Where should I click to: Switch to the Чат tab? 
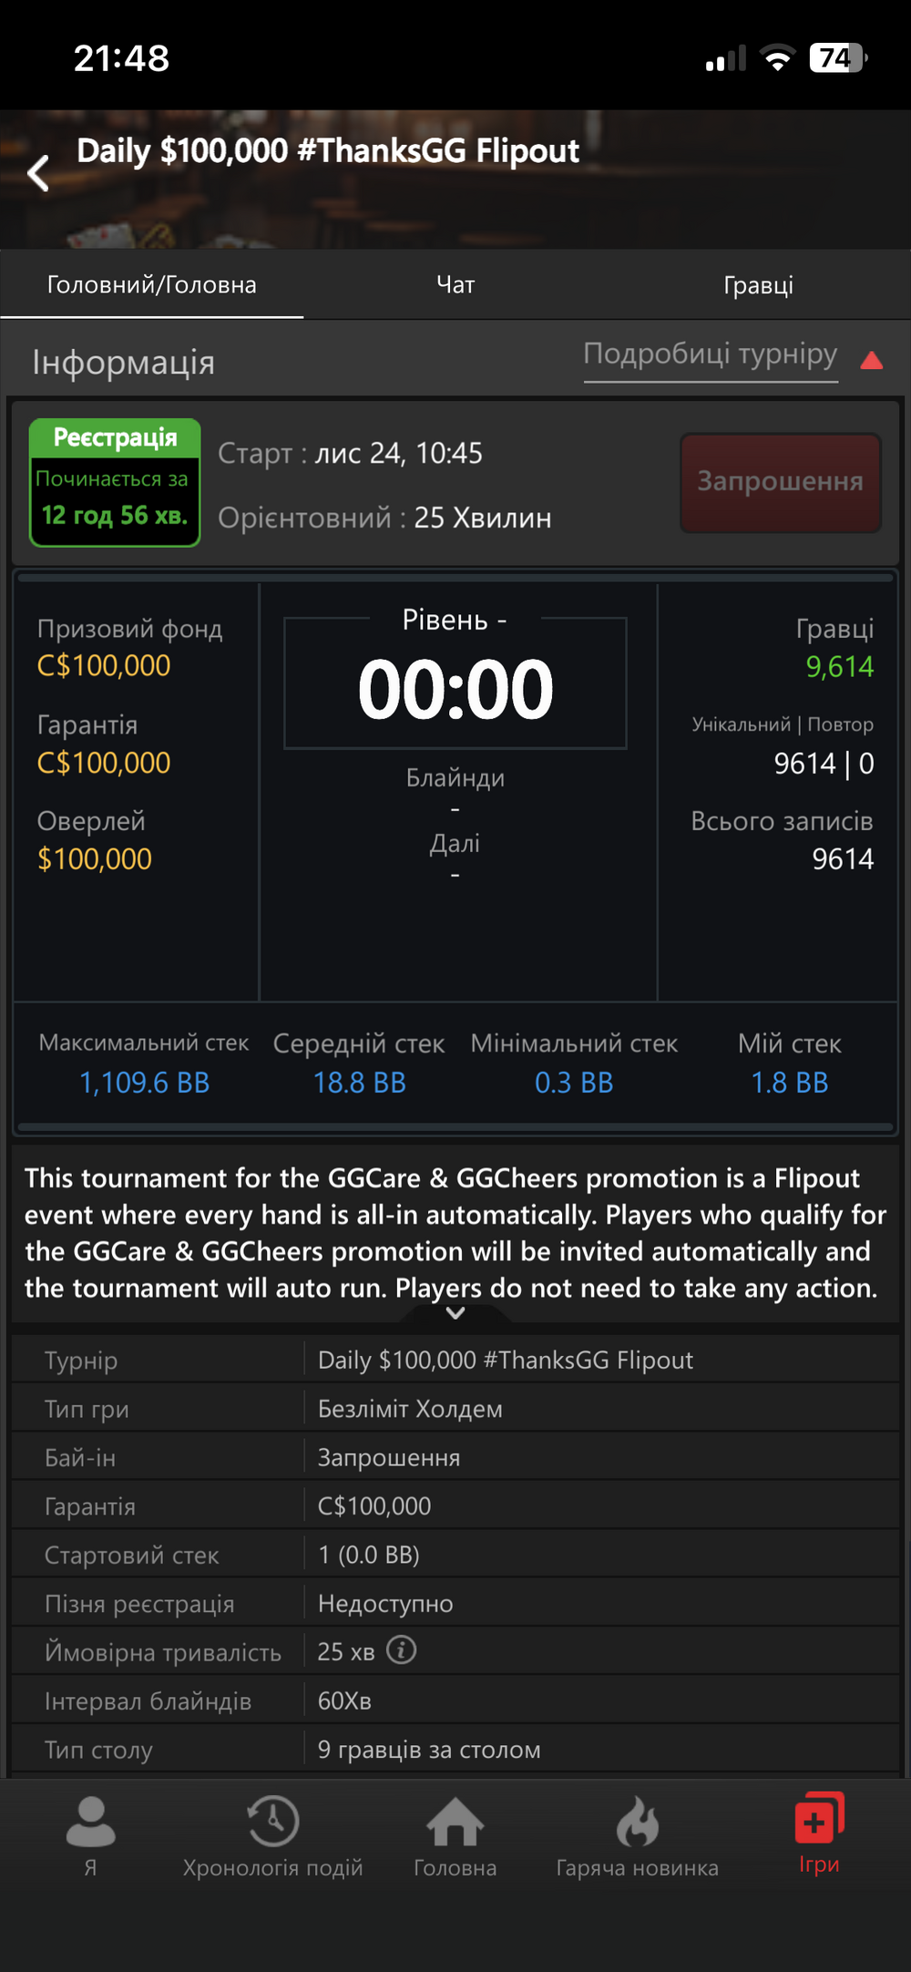[x=455, y=285]
